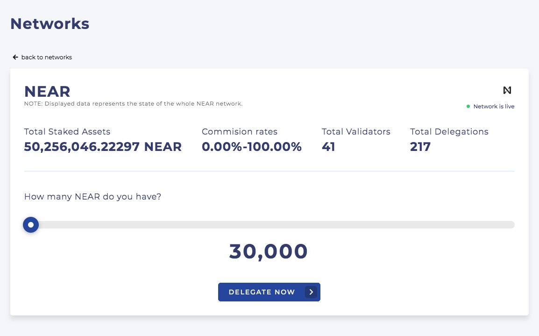539x336 pixels.
Task: Select the 30,000 amount value
Action: tap(269, 251)
